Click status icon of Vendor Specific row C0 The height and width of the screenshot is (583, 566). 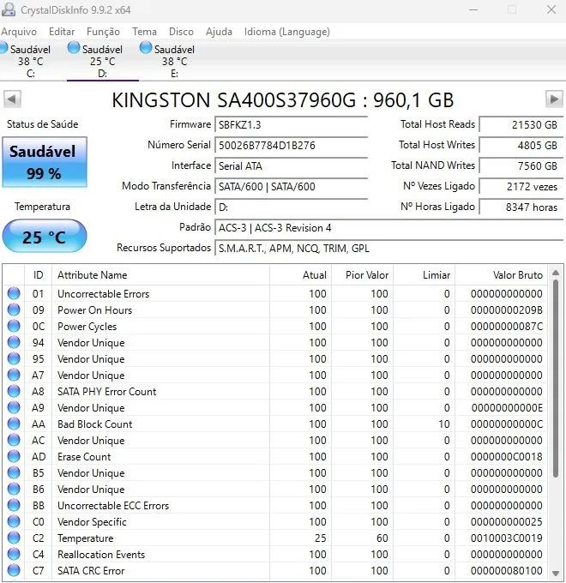click(14, 521)
